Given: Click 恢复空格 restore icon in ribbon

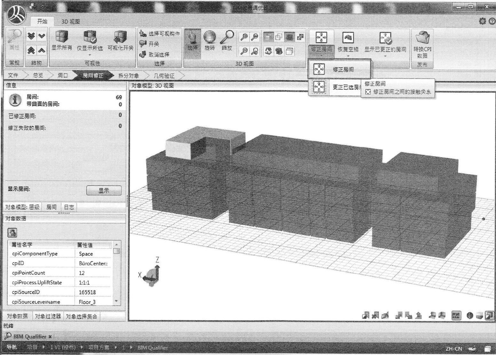Looking at the screenshot, I should pos(348,38).
